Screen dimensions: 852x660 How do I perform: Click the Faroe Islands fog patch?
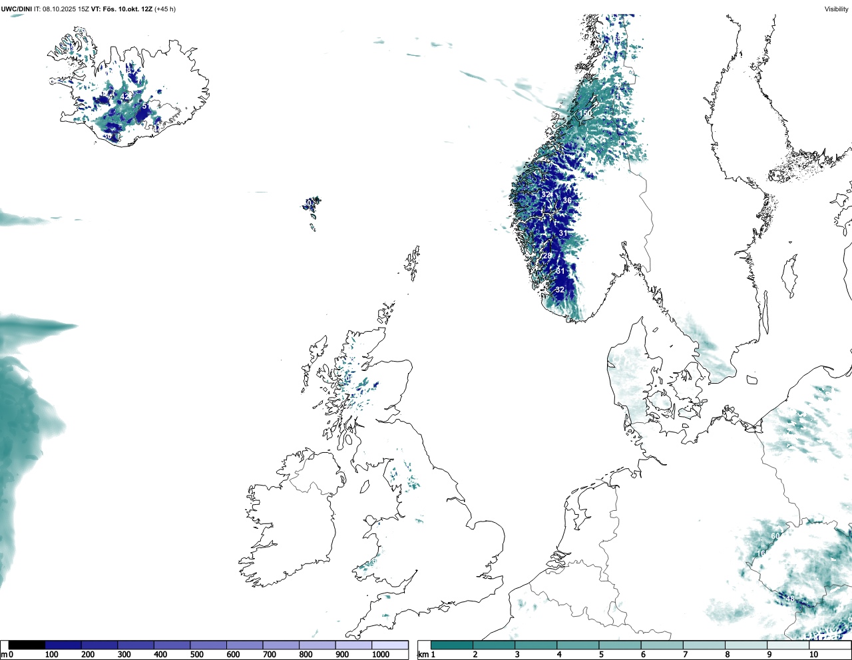tap(311, 204)
